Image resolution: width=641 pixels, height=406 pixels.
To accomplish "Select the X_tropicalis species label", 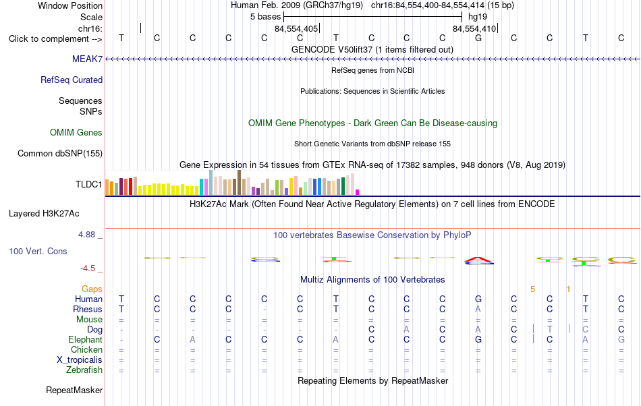I will coord(80,360).
